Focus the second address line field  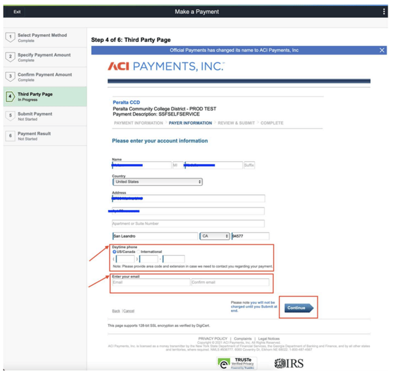[x=188, y=211]
